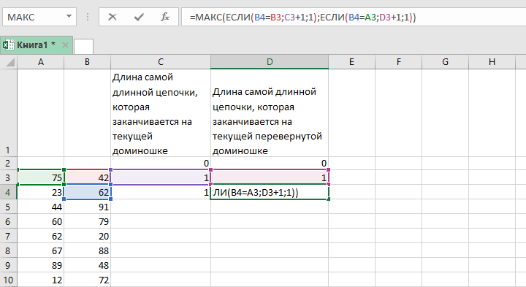Select column D header
The image size is (526, 287).
click(x=270, y=61)
